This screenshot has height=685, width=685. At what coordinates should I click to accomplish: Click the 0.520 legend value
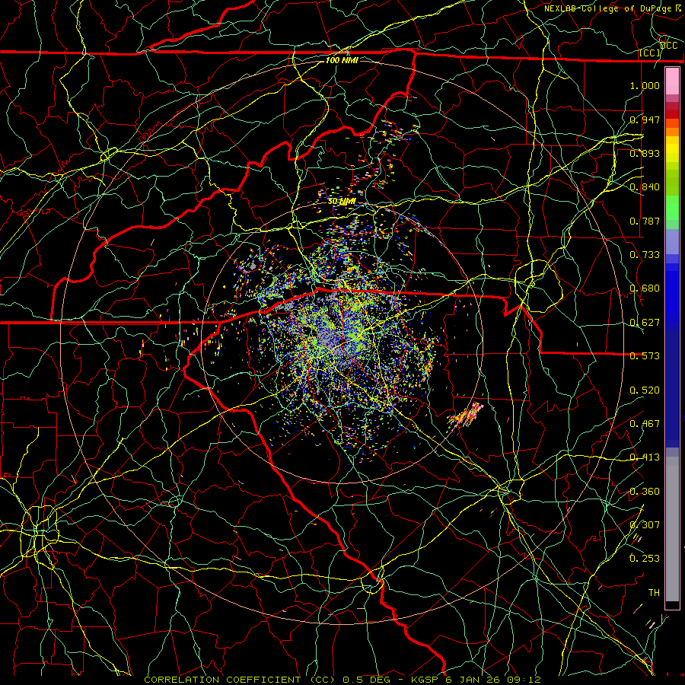645,390
